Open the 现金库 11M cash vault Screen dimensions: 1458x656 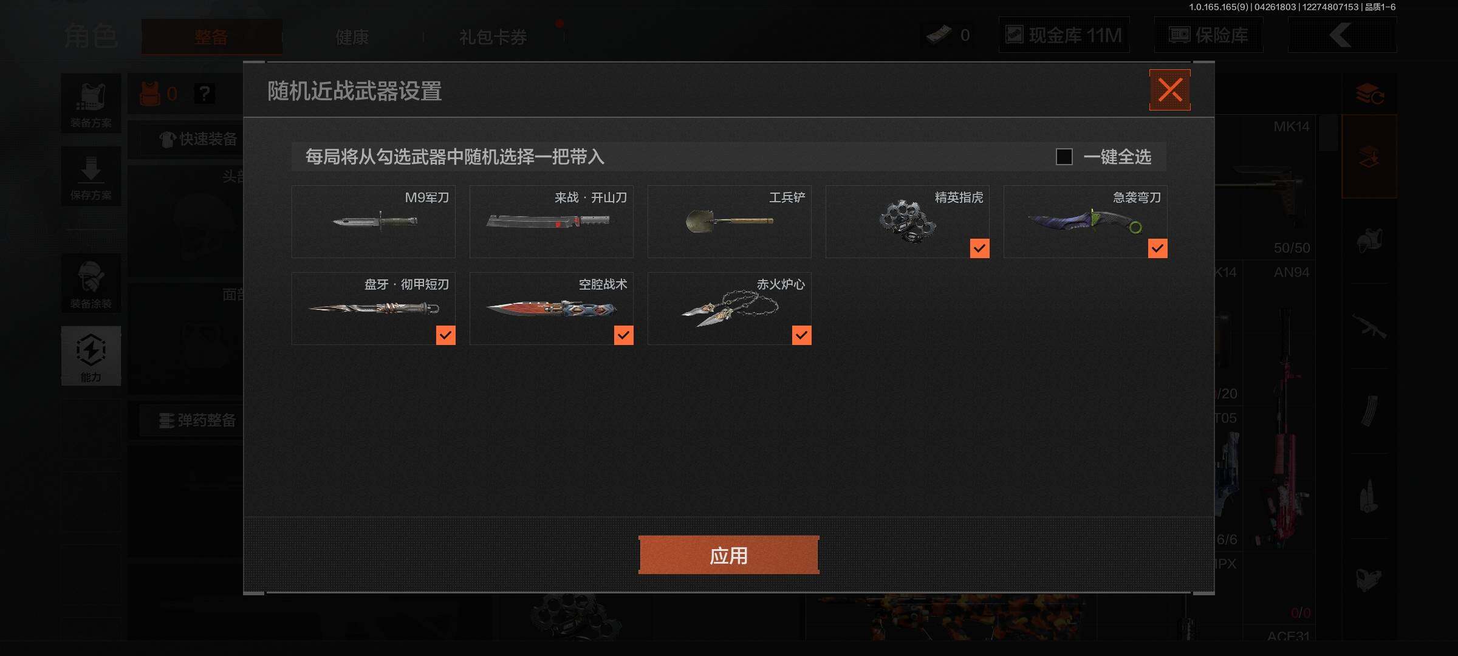pyautogui.click(x=1064, y=35)
